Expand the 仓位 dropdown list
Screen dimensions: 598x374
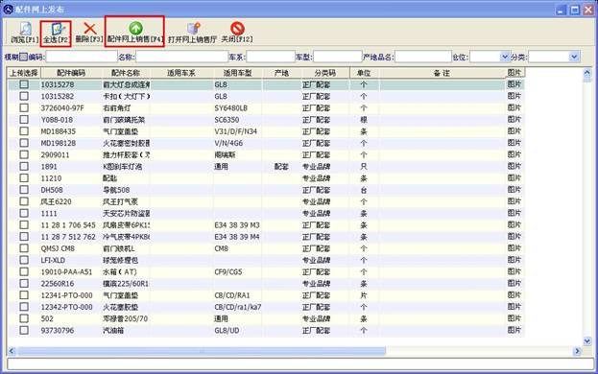pos(504,57)
